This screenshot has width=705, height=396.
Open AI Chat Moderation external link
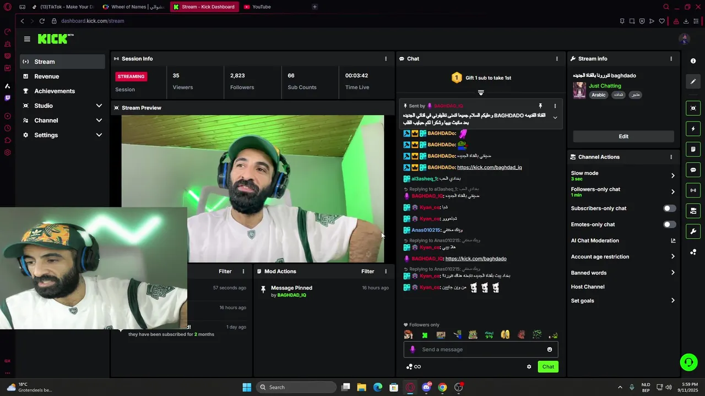673,240
